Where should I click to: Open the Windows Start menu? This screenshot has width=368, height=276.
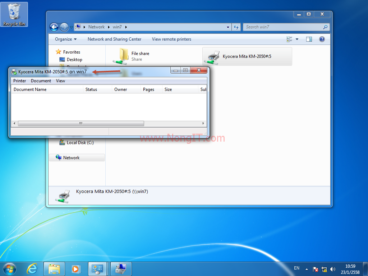click(10, 269)
